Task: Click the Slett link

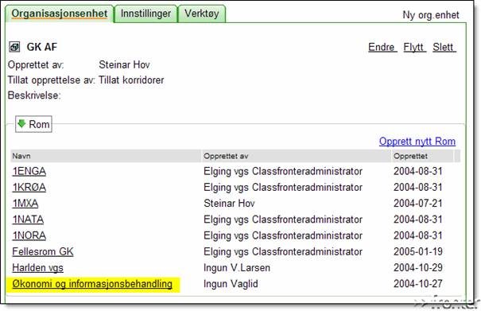Action: click(x=444, y=47)
